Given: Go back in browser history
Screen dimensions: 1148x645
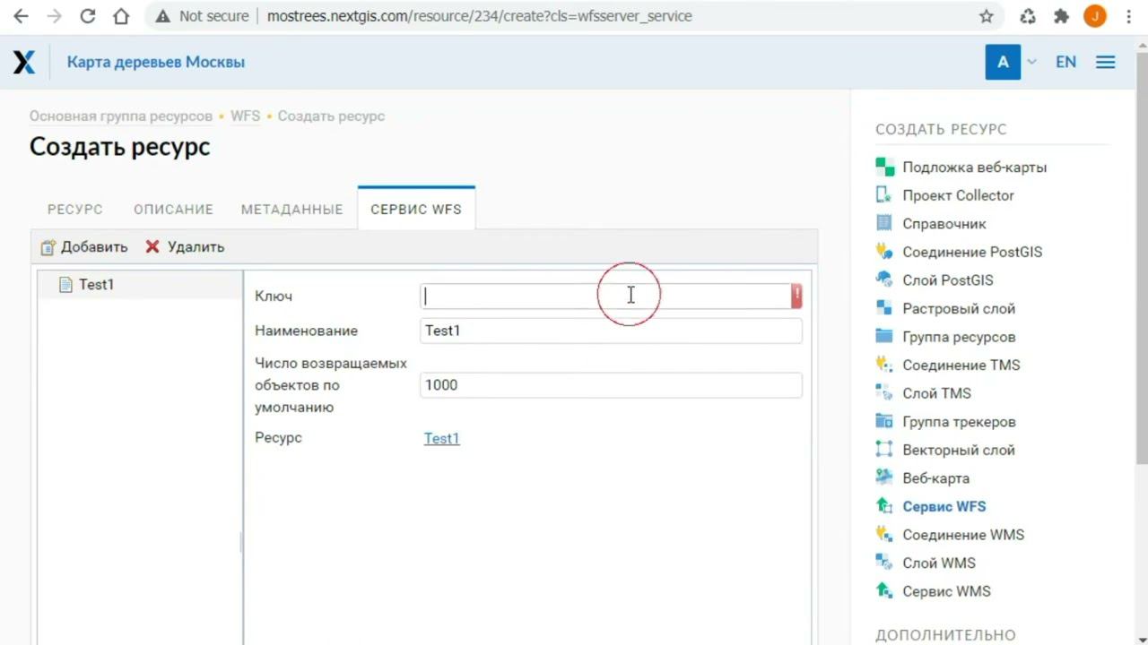Looking at the screenshot, I should [21, 16].
